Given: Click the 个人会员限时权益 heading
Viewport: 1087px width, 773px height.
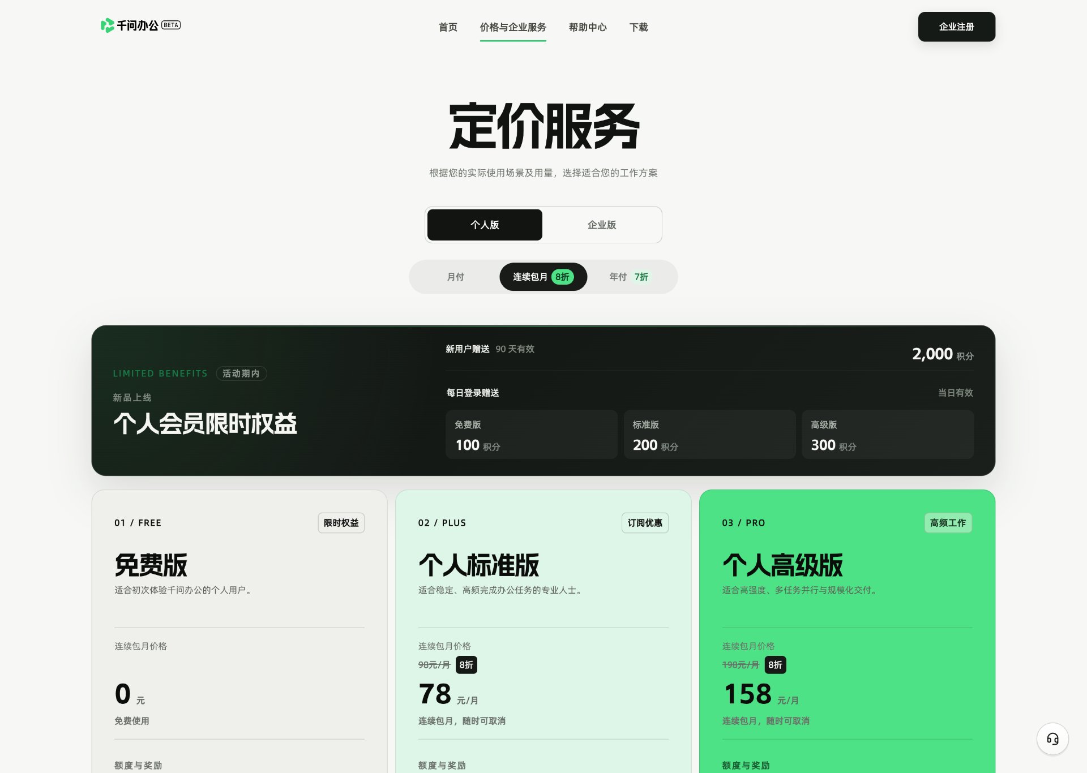Looking at the screenshot, I should tap(205, 424).
